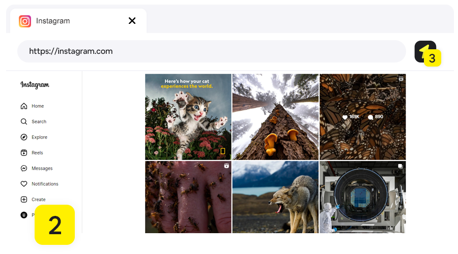Click the yellow number 2 badge
This screenshot has height=254, width=458.
[55, 225]
